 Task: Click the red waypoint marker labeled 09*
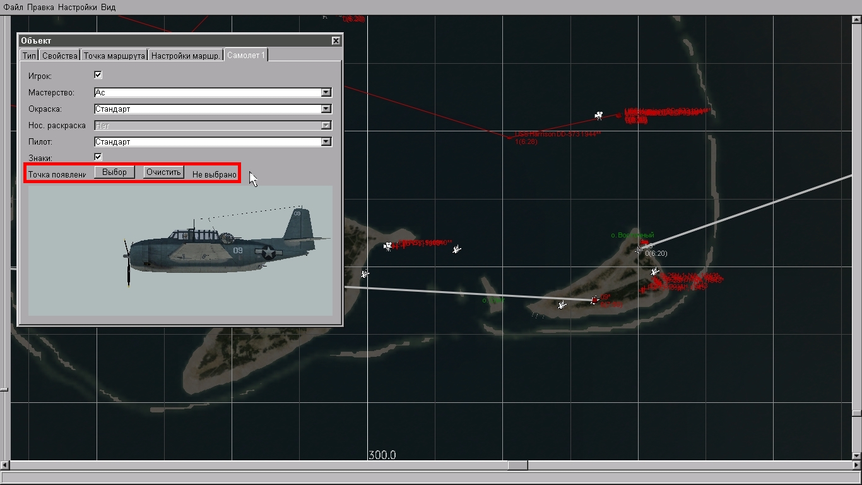click(x=594, y=300)
